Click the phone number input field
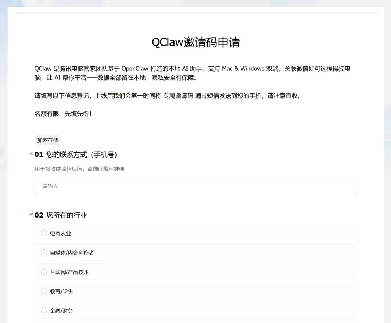The width and height of the screenshot is (391, 323). point(196,185)
